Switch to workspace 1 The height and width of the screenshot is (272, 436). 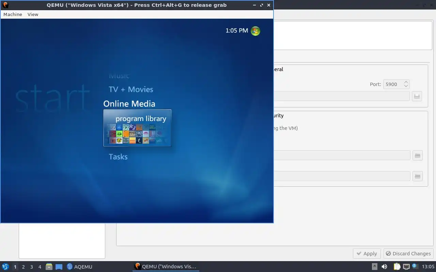(15, 267)
